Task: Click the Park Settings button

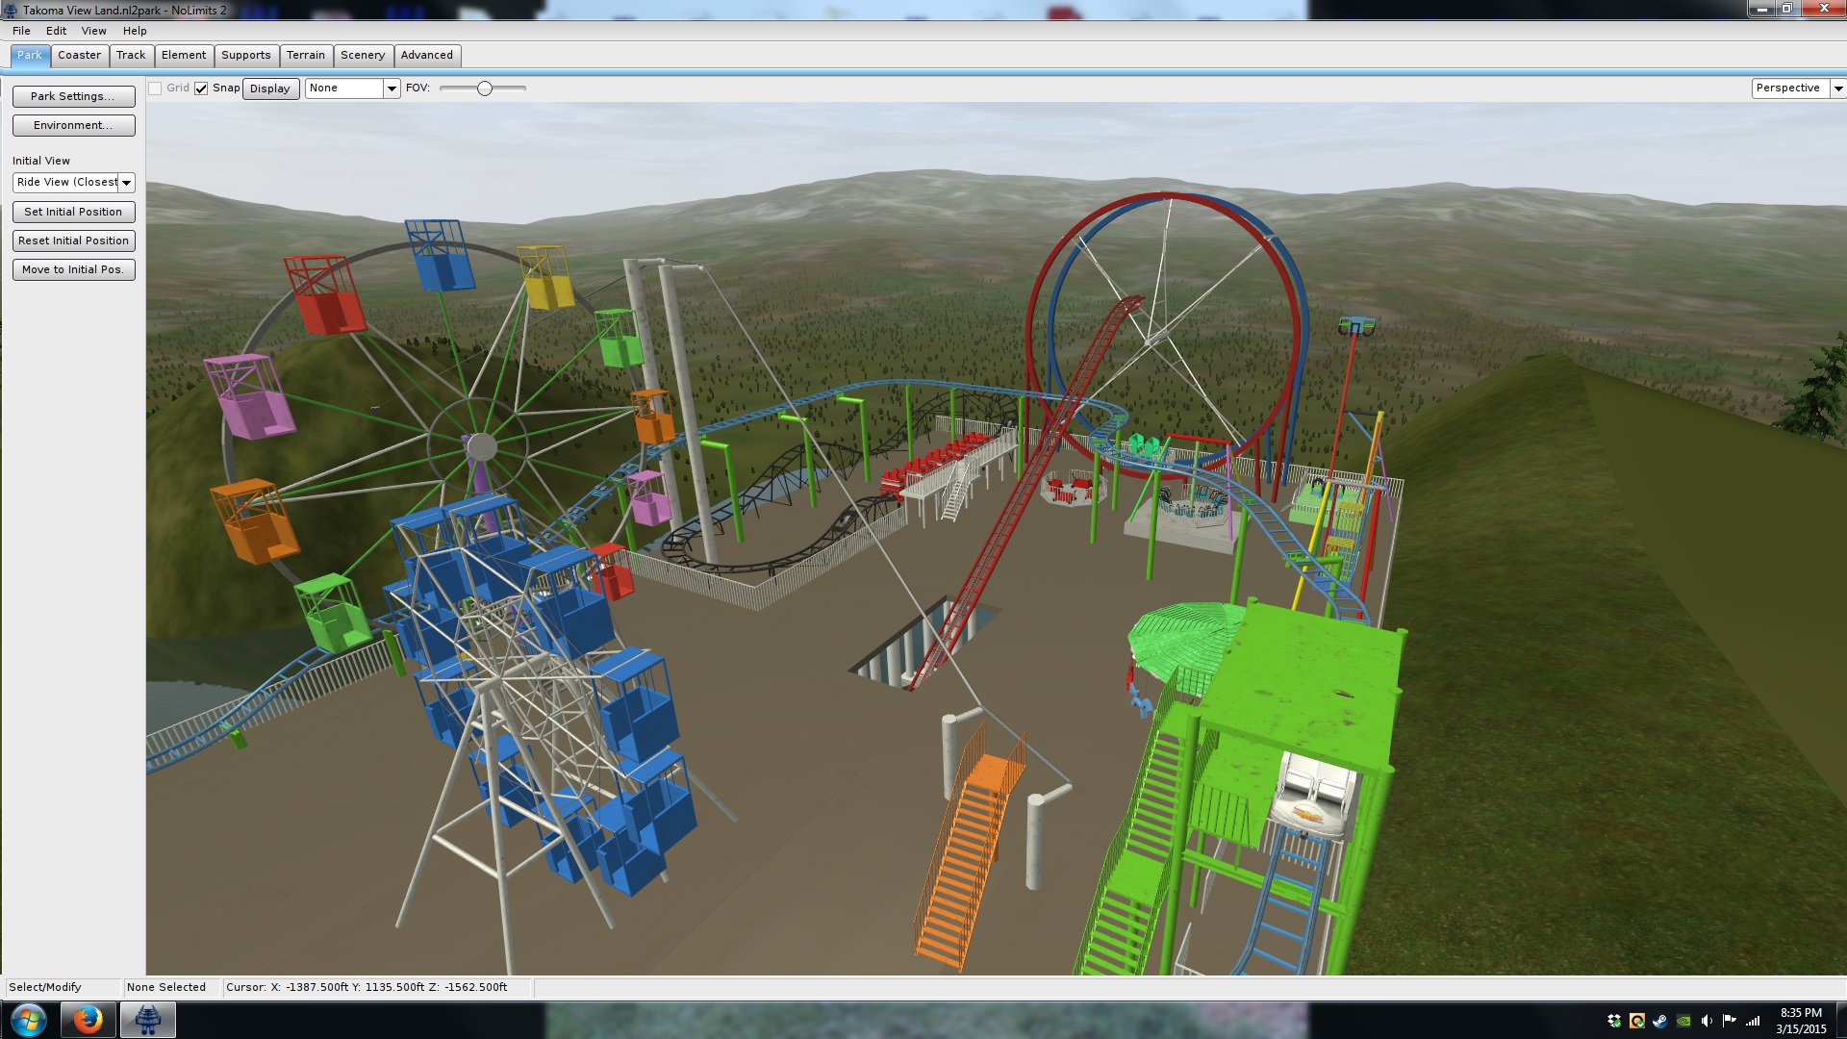Action: pyautogui.click(x=73, y=96)
